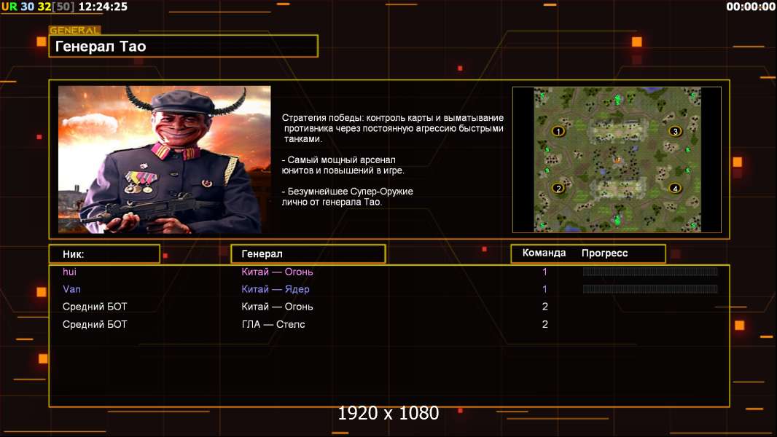Click team number 1 in Van's row
Viewport: 777px width, 437px height.
[x=544, y=289]
